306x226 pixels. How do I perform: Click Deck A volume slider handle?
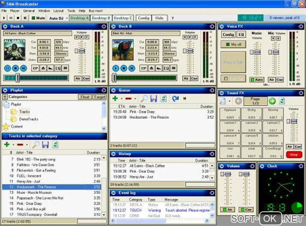coord(82,51)
